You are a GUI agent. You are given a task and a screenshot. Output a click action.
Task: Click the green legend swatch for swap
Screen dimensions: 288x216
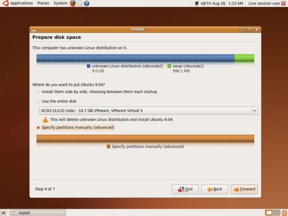(169, 66)
